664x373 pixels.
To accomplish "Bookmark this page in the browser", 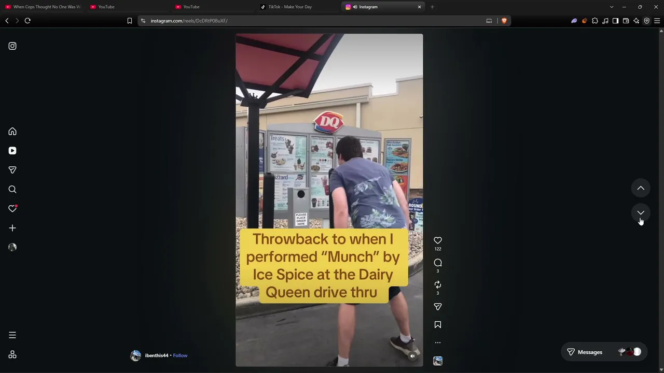I will 130,21.
